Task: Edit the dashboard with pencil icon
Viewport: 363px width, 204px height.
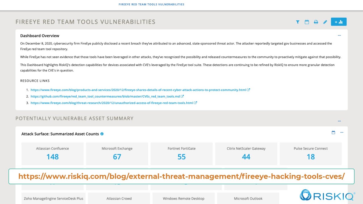Action: click(x=325, y=22)
